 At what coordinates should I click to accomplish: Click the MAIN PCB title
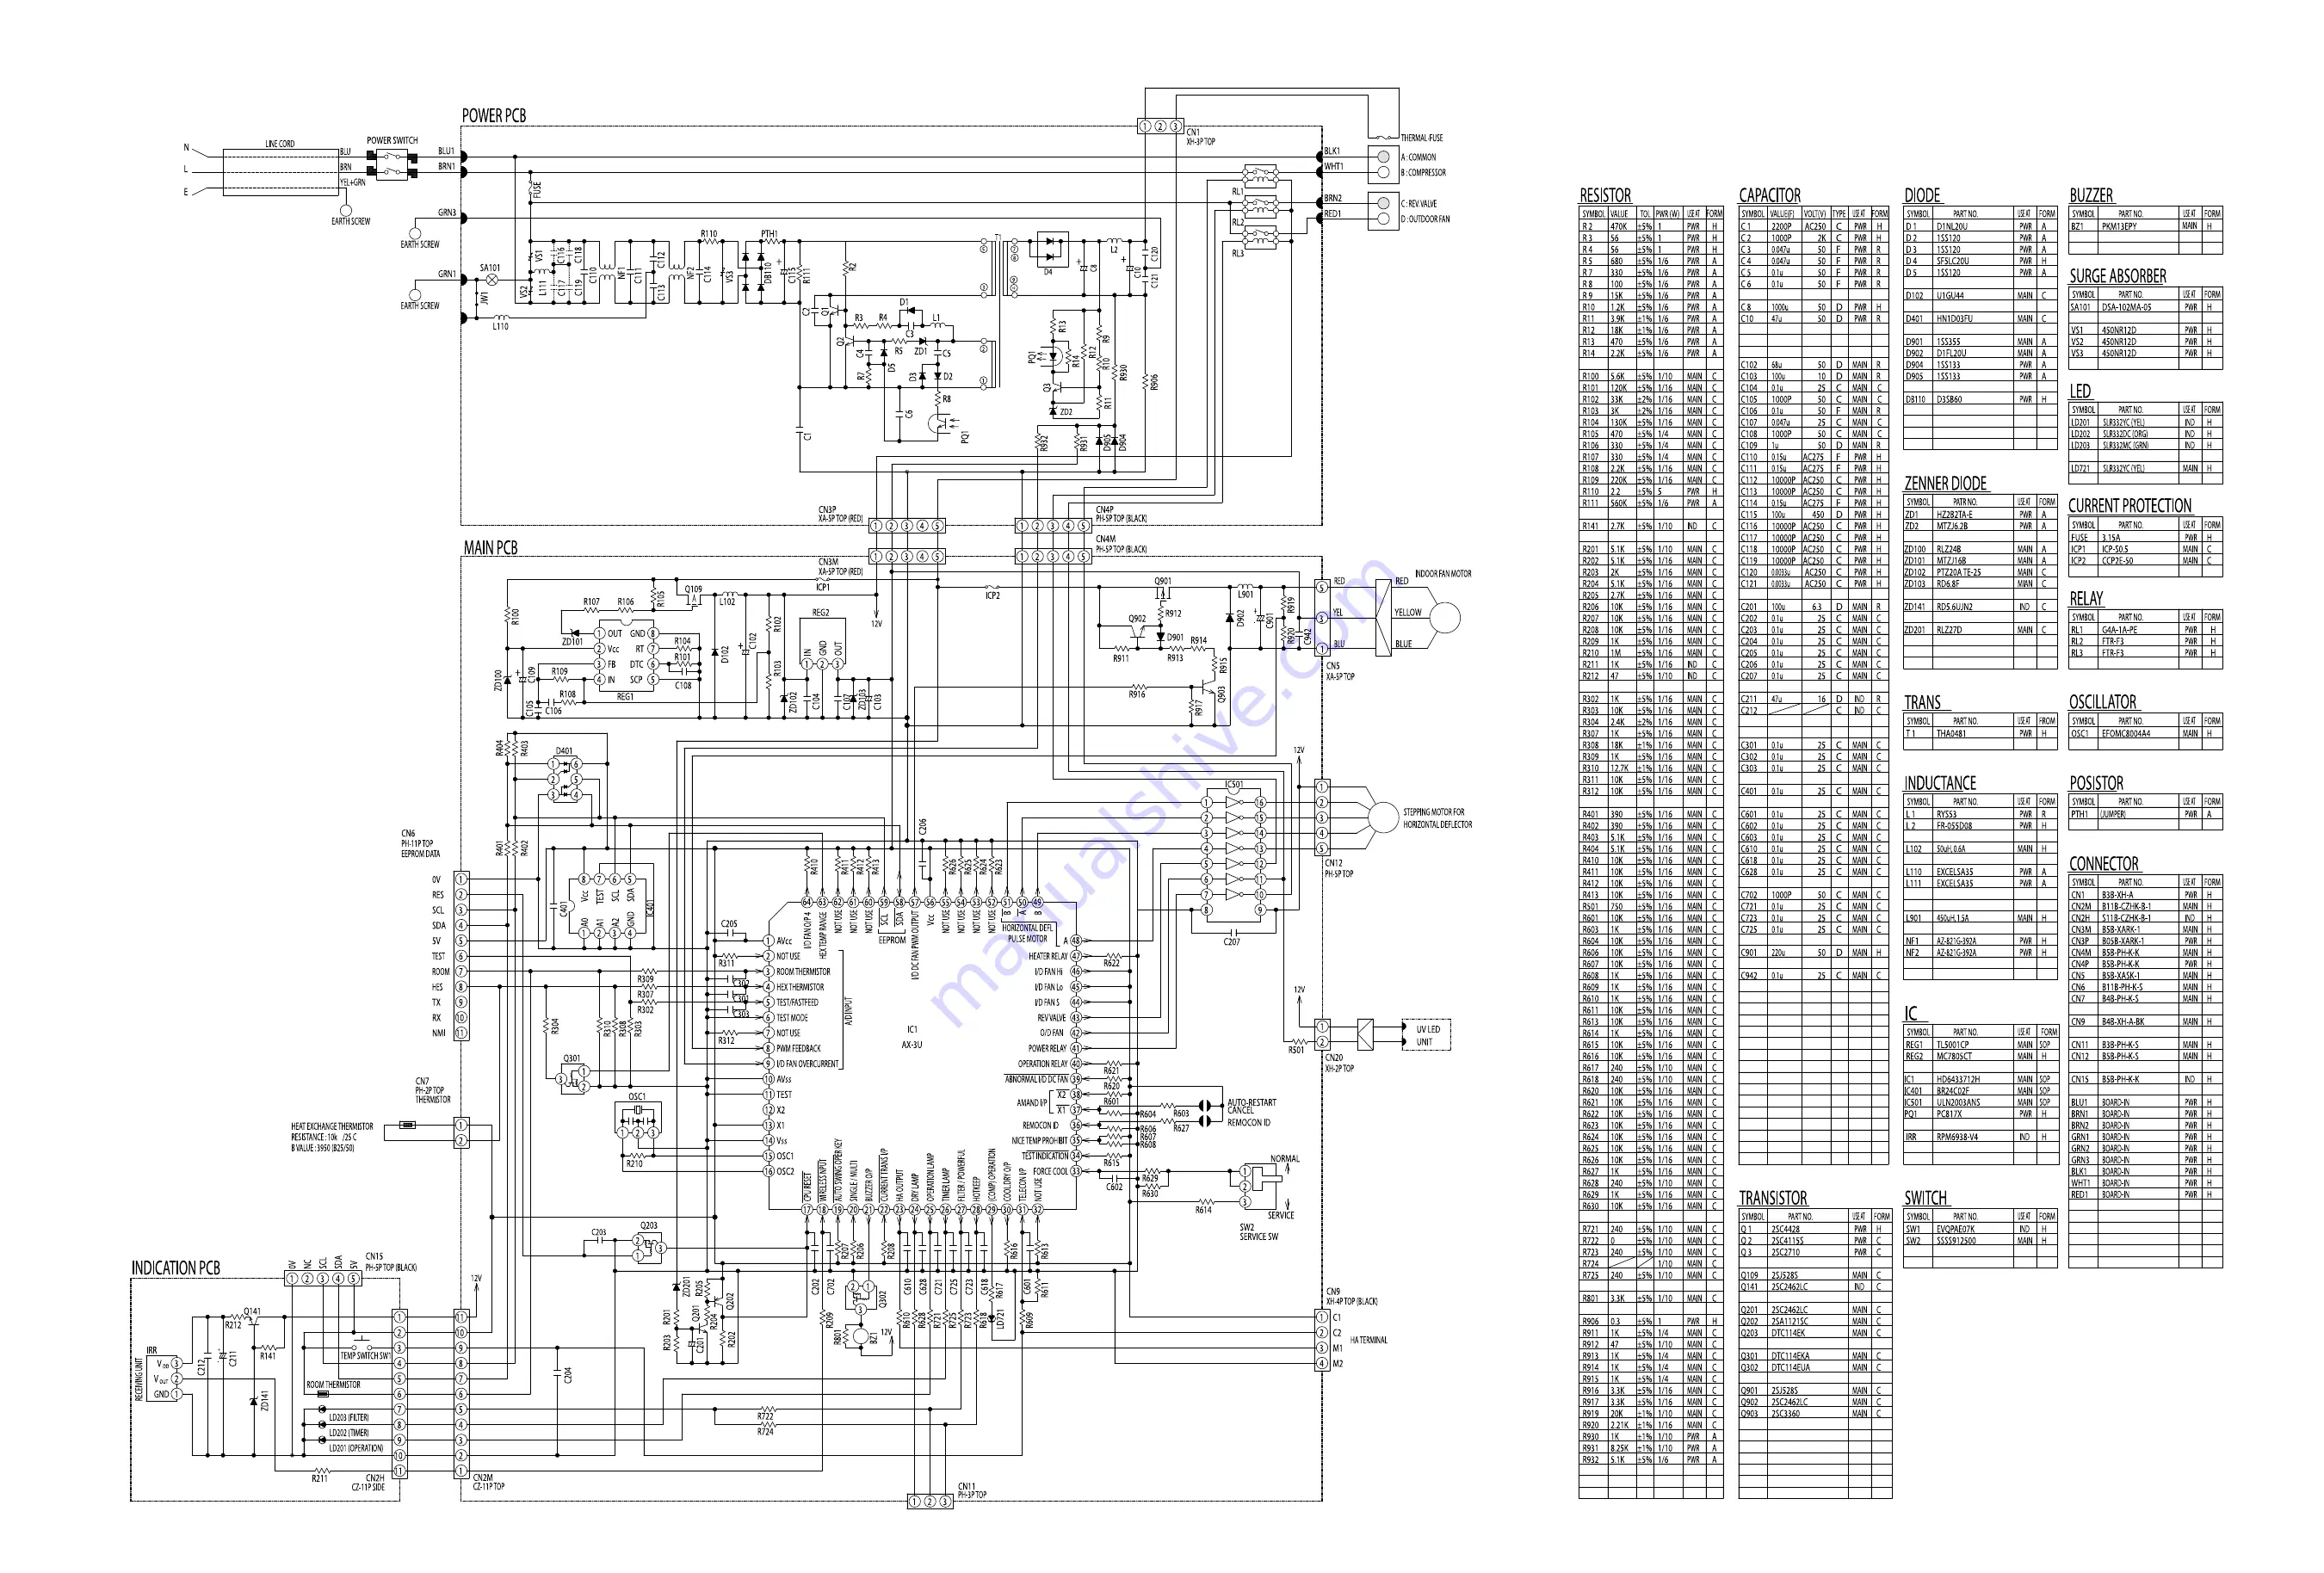(490, 548)
